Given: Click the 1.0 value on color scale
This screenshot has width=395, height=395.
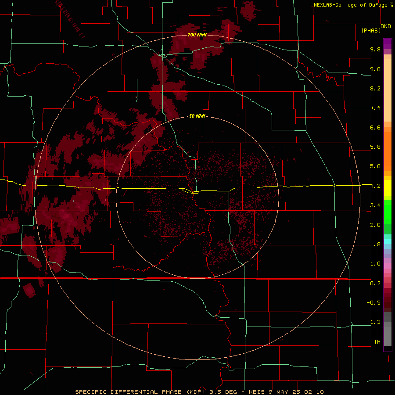Looking at the screenshot, I should point(375,264).
